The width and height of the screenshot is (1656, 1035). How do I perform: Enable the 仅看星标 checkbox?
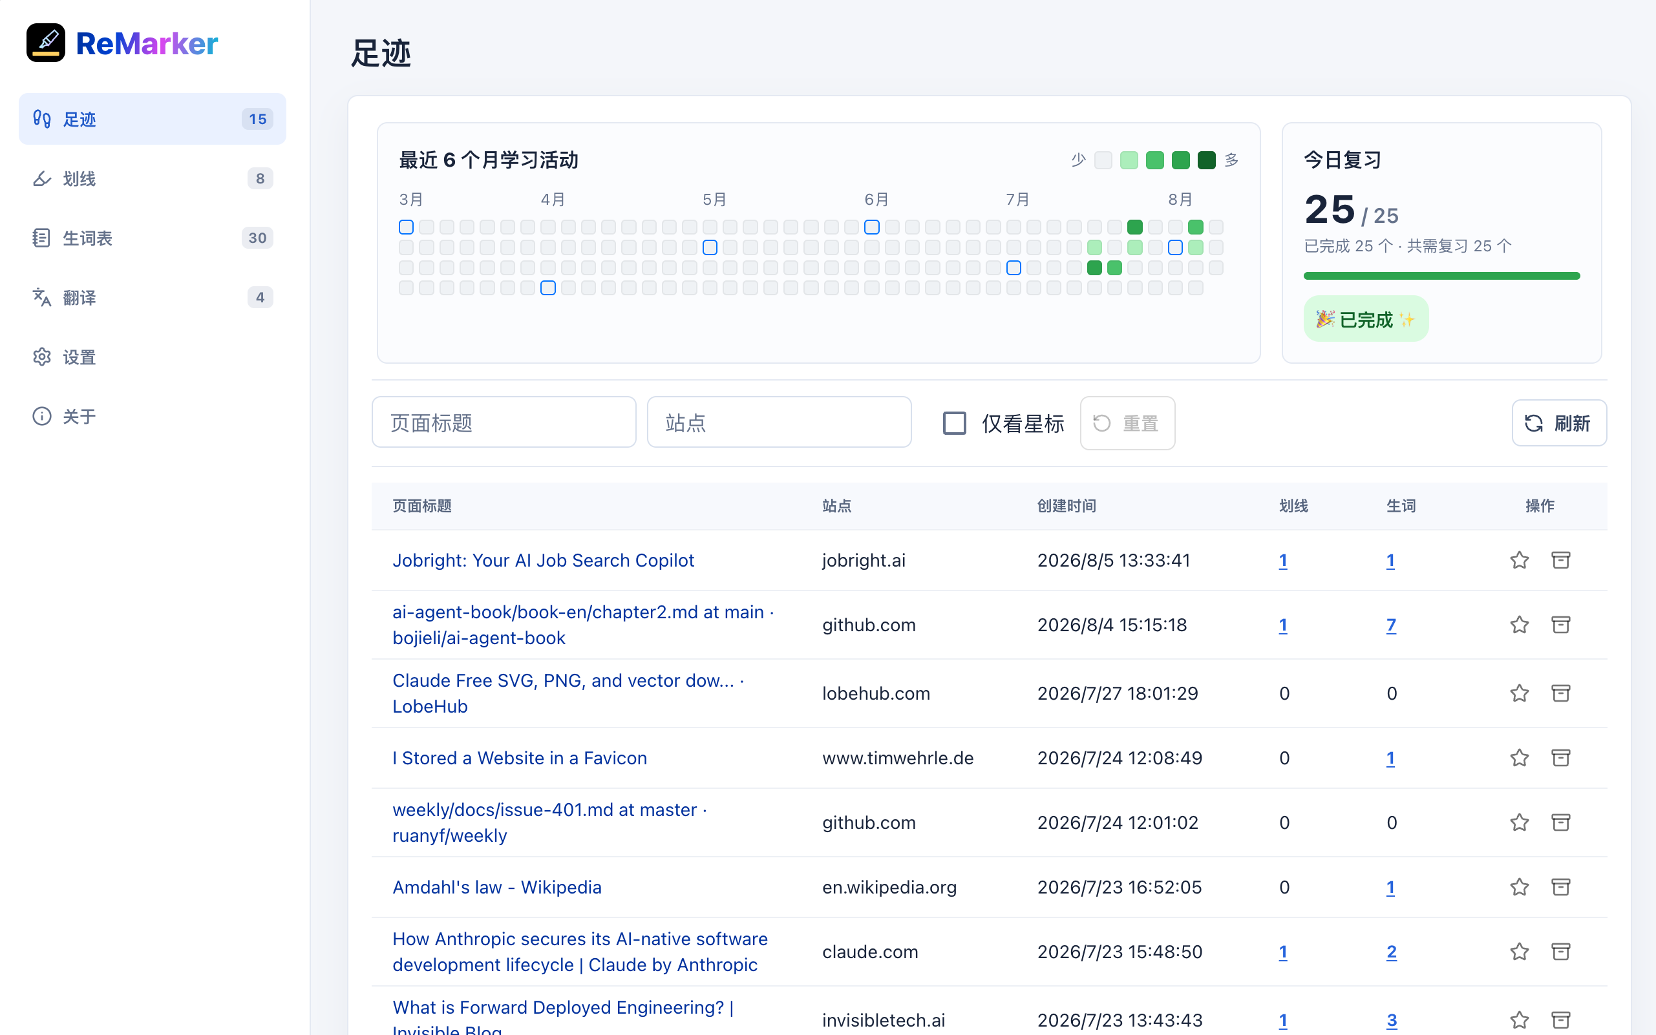(954, 423)
